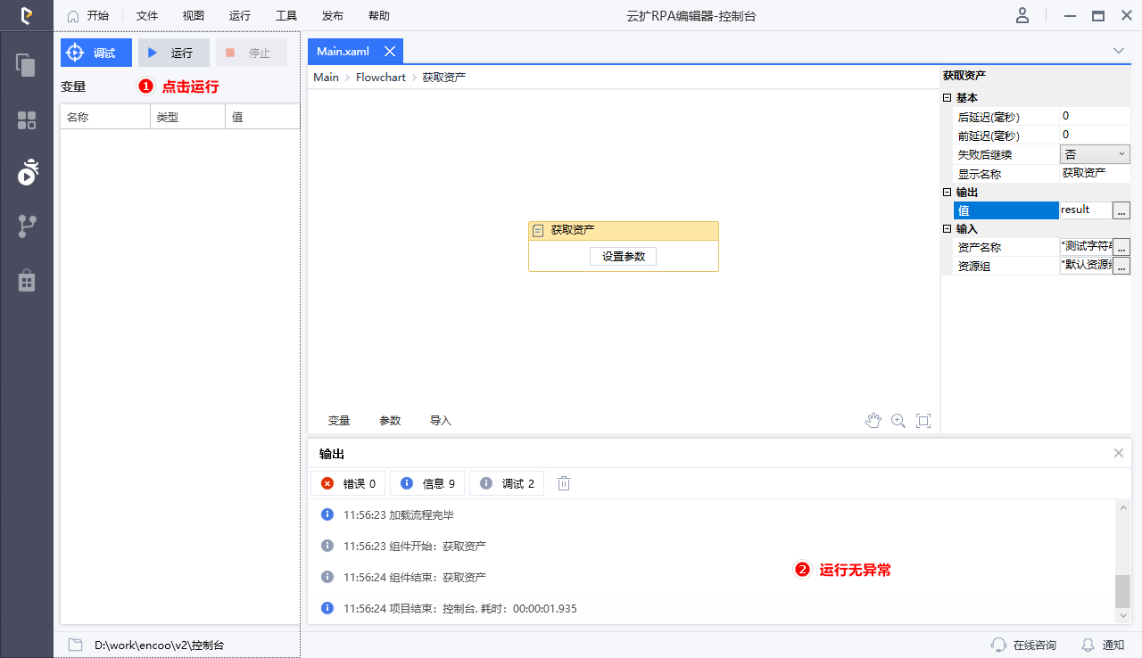Click the fit-to-screen icon in designer
1142x658 pixels.
click(x=923, y=420)
